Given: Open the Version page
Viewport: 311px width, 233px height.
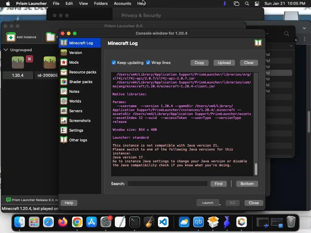Looking at the screenshot, I should click(x=80, y=52).
